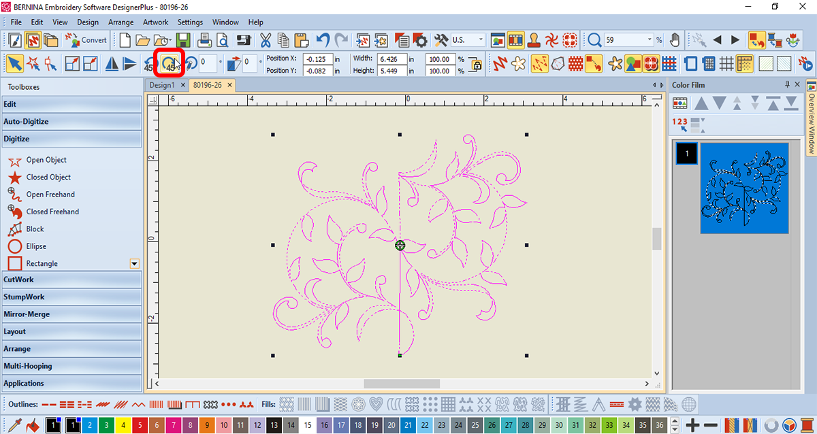This screenshot has height=434, width=817.
Task: Click the Ellipse digitize tool
Action: coord(36,246)
